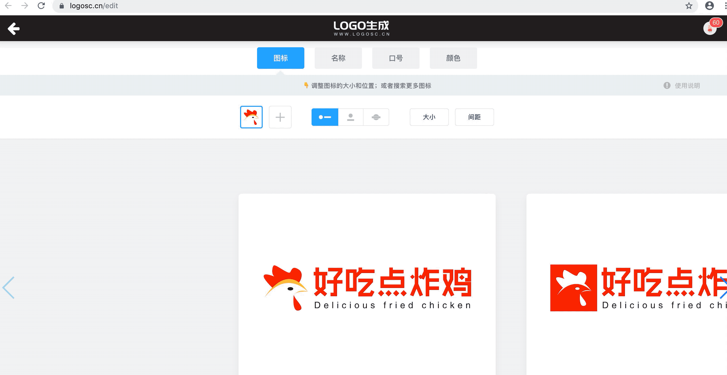The height and width of the screenshot is (375, 727).
Task: Click the LOGO生成 site logo
Action: pyautogui.click(x=361, y=28)
